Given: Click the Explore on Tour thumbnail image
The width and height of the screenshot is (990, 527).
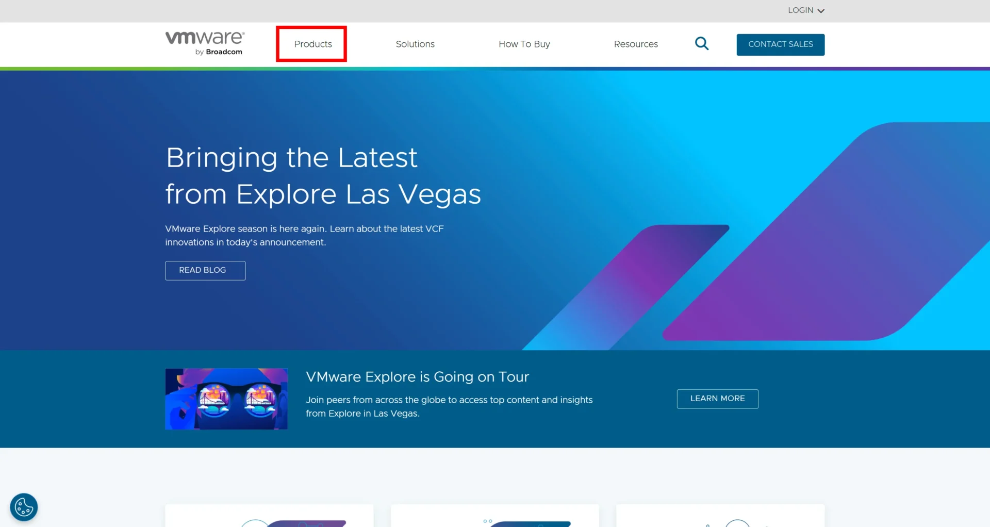Looking at the screenshot, I should point(226,399).
